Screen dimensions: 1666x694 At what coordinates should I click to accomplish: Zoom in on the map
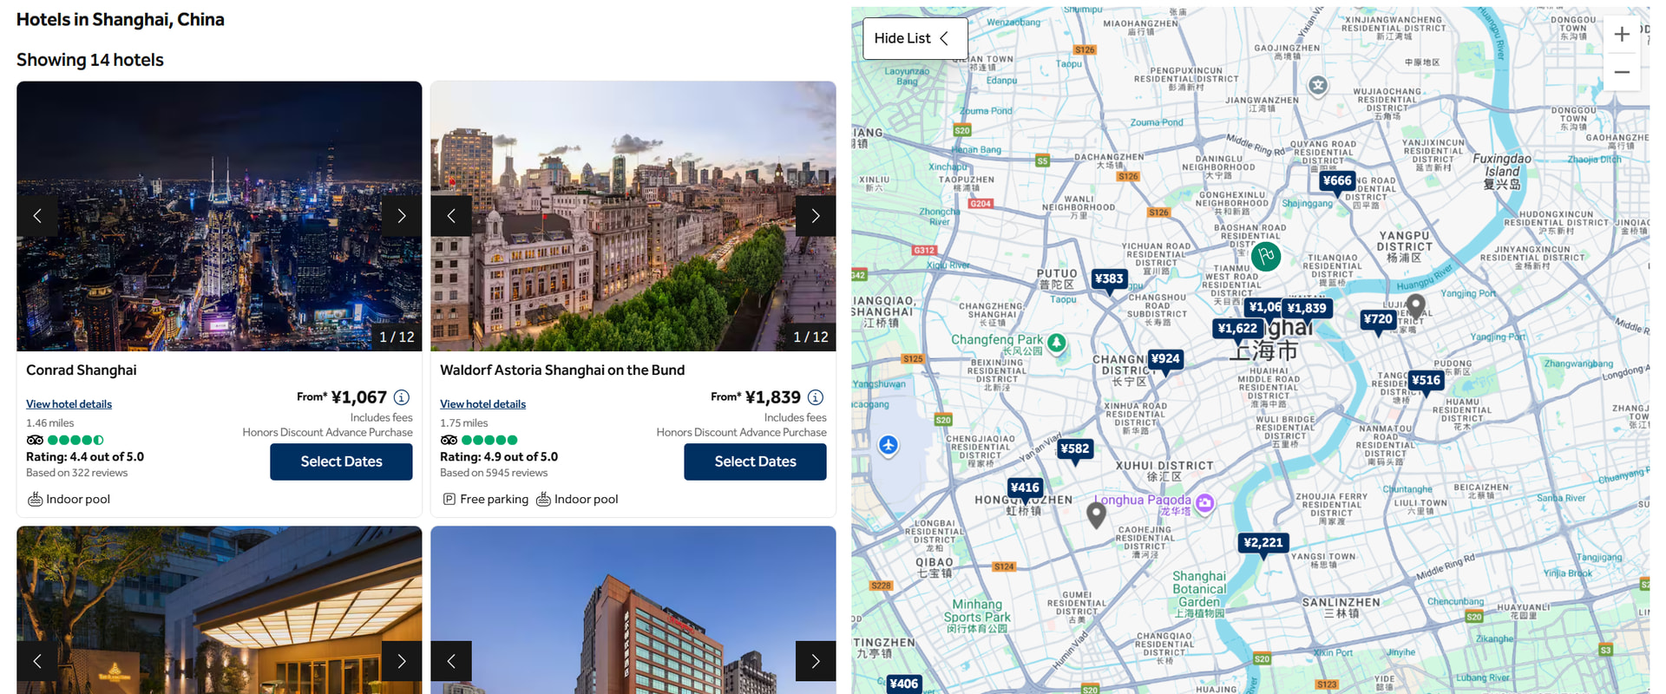(1621, 35)
